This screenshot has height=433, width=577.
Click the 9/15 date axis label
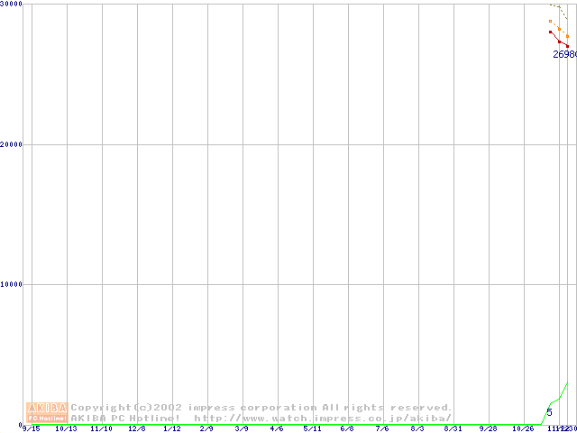(32, 428)
